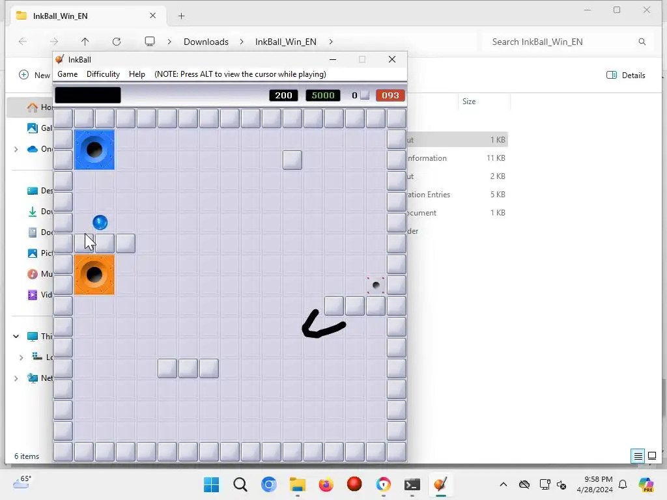Select the Pictures sidebar shortcut
The image size is (667, 500).
coord(39,253)
